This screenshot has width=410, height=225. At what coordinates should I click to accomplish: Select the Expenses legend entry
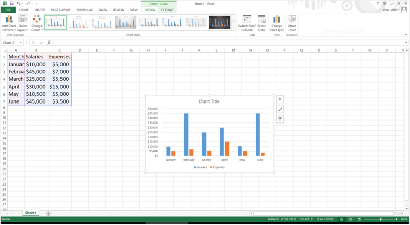coord(217,167)
